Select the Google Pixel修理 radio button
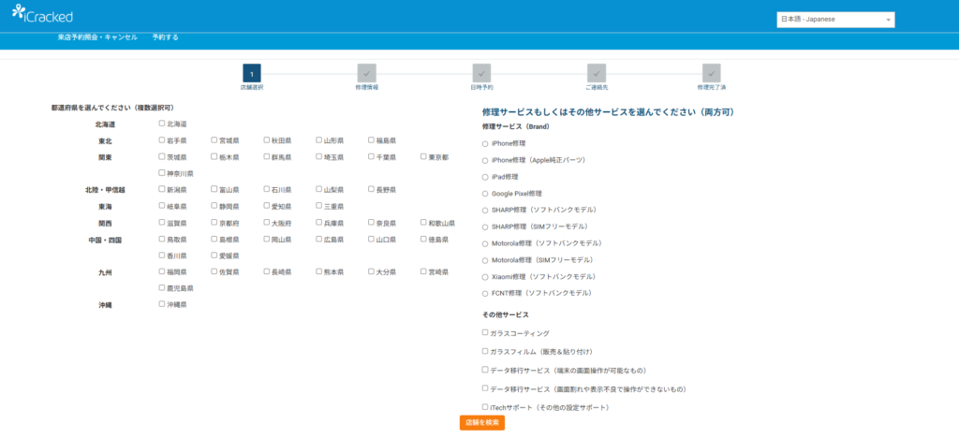 click(485, 195)
